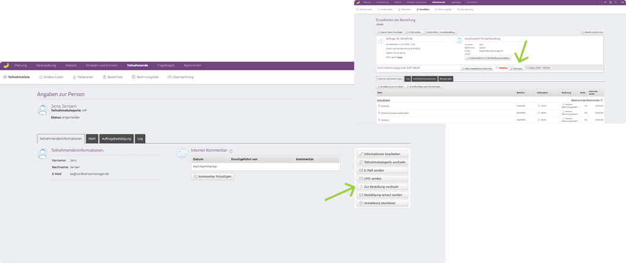This screenshot has width=626, height=263.
Task: Click Anmeldung stornieren button
Action: 383,203
